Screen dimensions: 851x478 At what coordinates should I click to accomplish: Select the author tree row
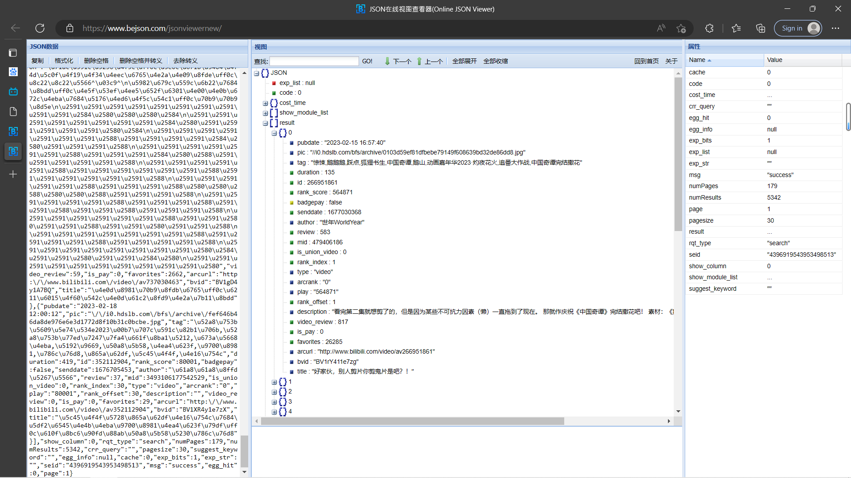pos(331,223)
